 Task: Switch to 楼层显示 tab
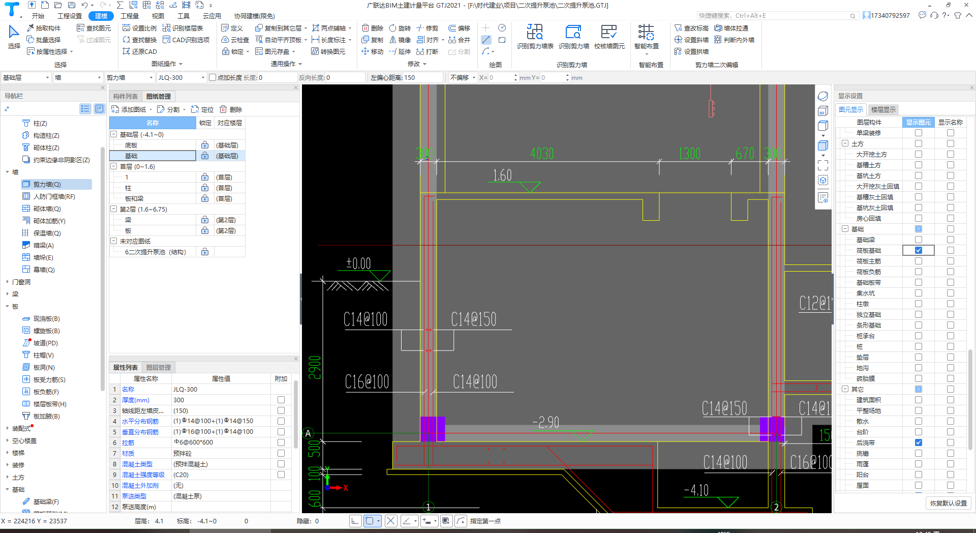point(883,109)
